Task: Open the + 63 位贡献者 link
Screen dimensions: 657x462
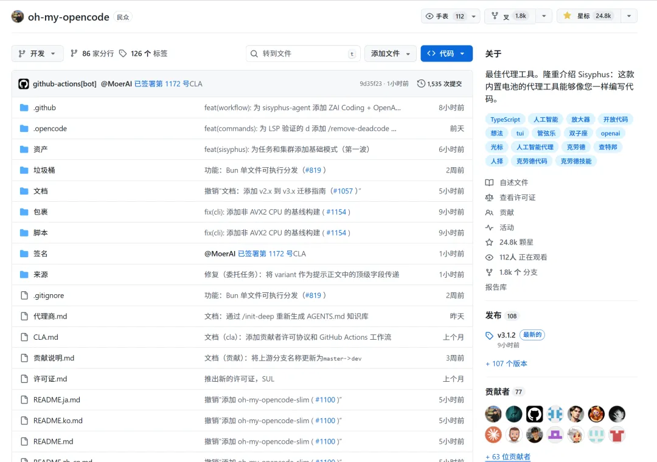Action: (508, 457)
